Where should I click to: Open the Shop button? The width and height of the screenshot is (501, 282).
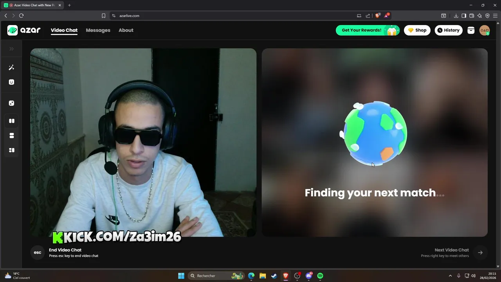[417, 30]
